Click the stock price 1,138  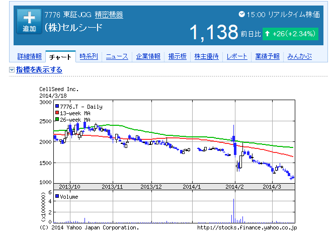pos(214,32)
